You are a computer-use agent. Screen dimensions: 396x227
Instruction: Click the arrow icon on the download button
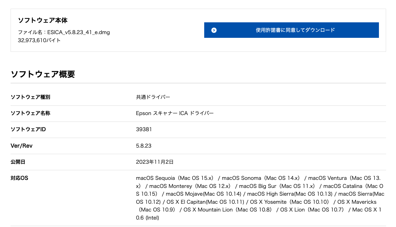point(214,30)
